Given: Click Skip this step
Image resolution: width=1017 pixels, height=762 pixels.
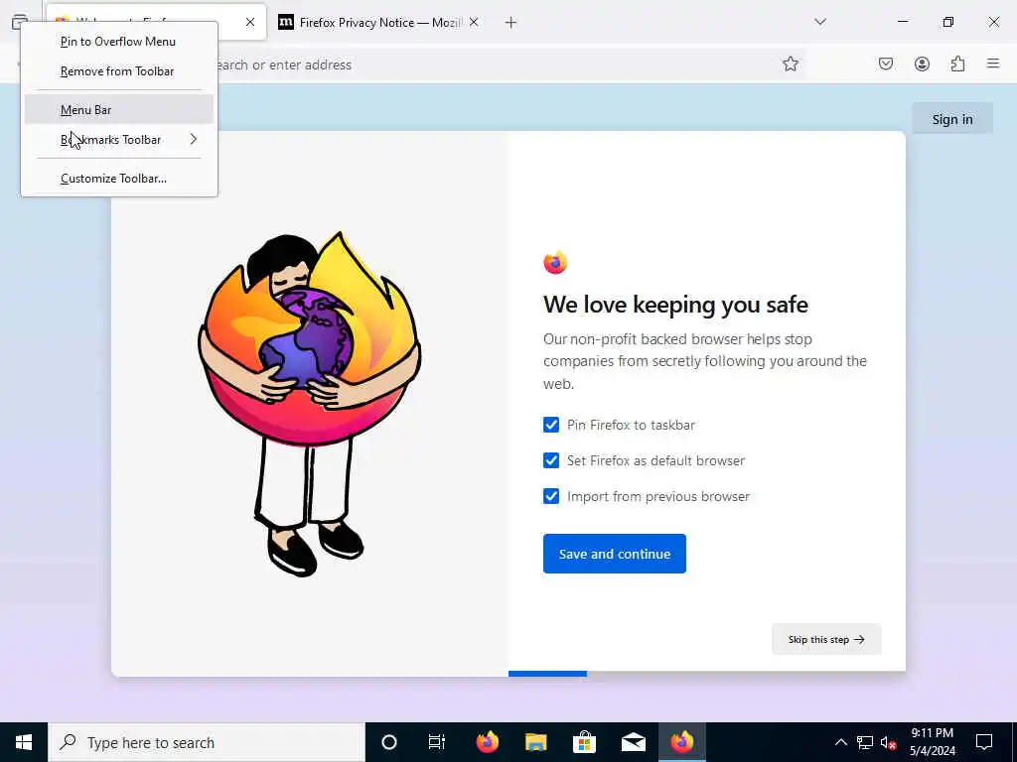Looking at the screenshot, I should [x=826, y=639].
